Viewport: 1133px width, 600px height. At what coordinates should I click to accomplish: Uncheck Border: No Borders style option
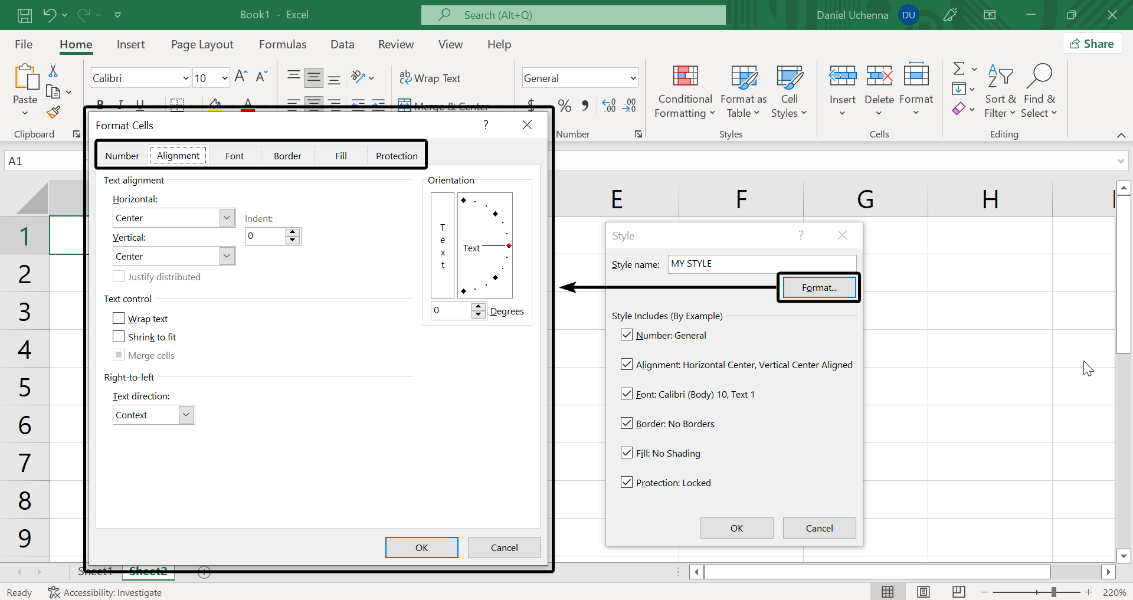[627, 424]
